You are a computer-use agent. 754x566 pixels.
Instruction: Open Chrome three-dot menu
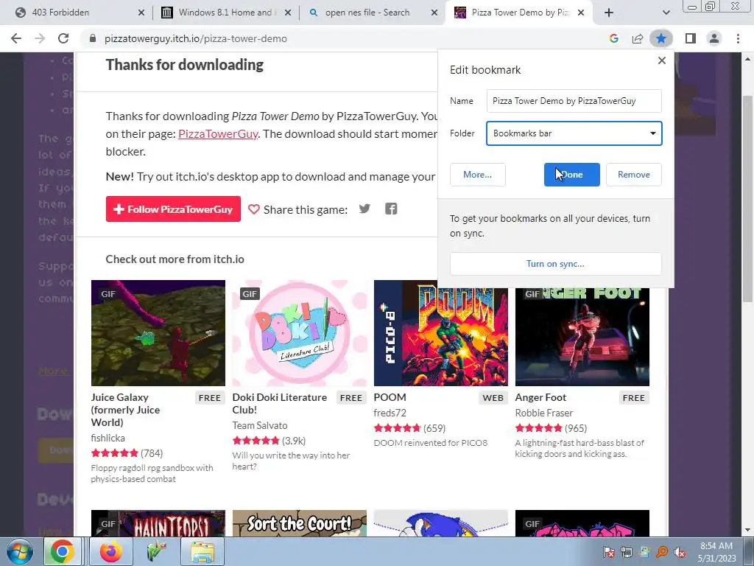[738, 38]
